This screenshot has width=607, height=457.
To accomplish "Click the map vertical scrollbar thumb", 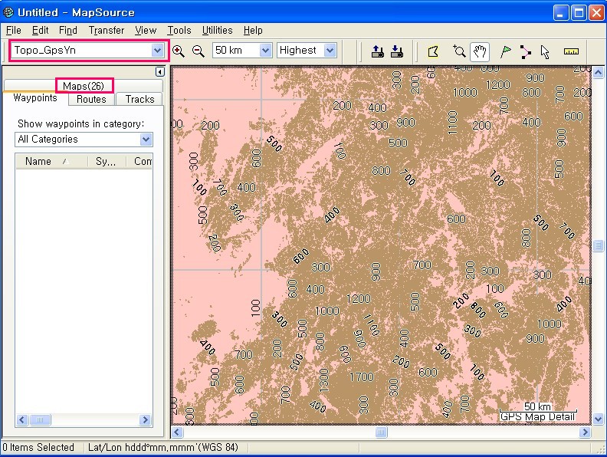I will (x=598, y=245).
